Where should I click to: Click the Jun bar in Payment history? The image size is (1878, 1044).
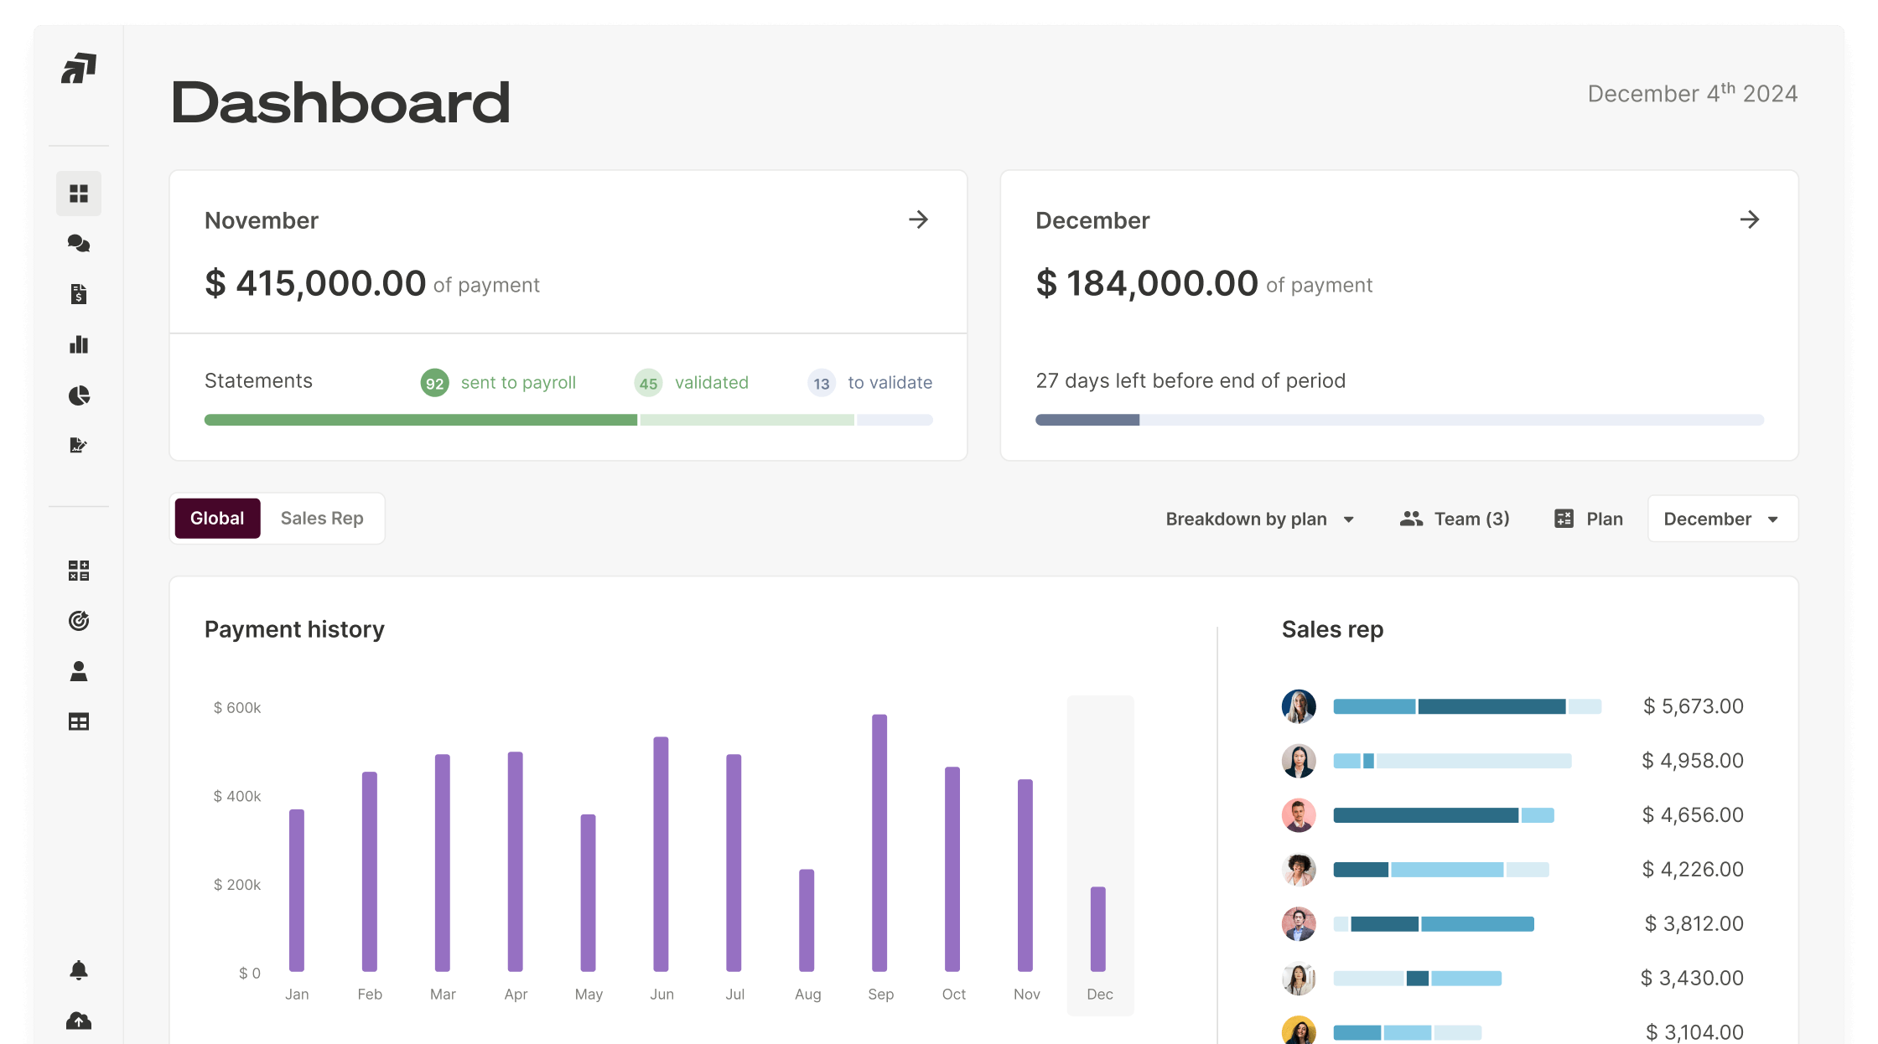(661, 854)
